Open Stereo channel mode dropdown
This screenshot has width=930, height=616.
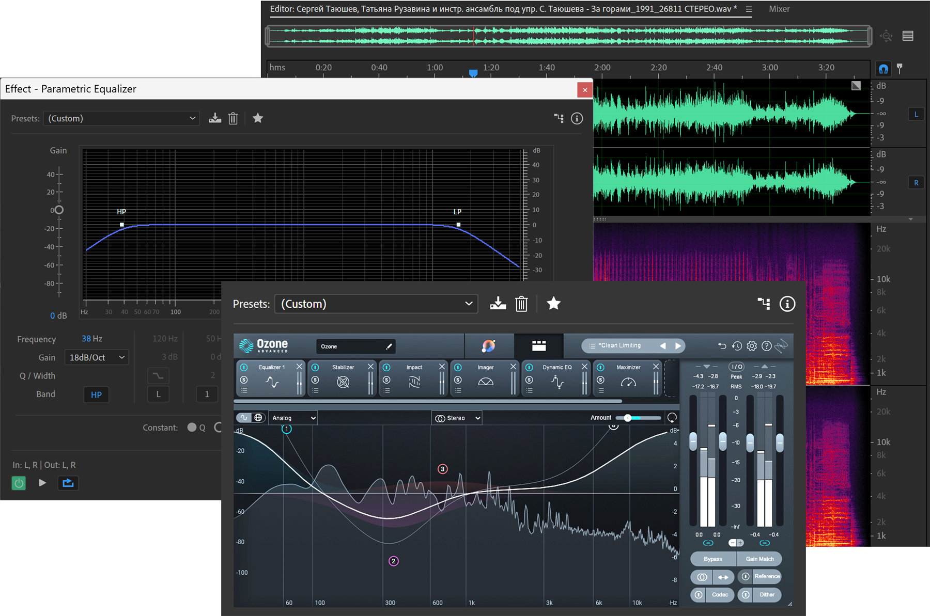[x=457, y=418]
